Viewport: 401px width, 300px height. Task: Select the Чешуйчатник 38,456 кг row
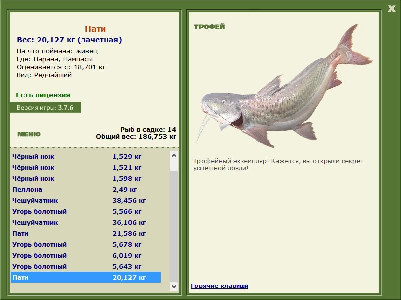coord(86,200)
